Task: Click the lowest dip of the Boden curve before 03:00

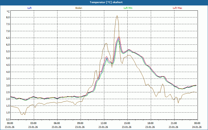Action: click(x=24, y=115)
